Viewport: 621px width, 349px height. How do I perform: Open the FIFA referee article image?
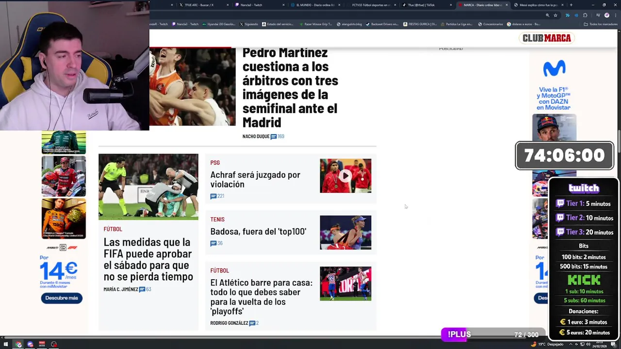148,187
